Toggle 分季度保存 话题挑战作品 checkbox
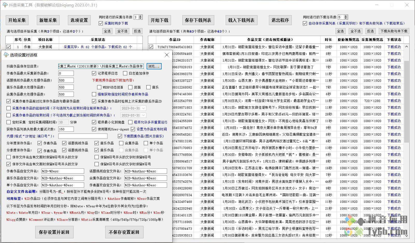The height and width of the screenshot is (243, 415). point(64,150)
